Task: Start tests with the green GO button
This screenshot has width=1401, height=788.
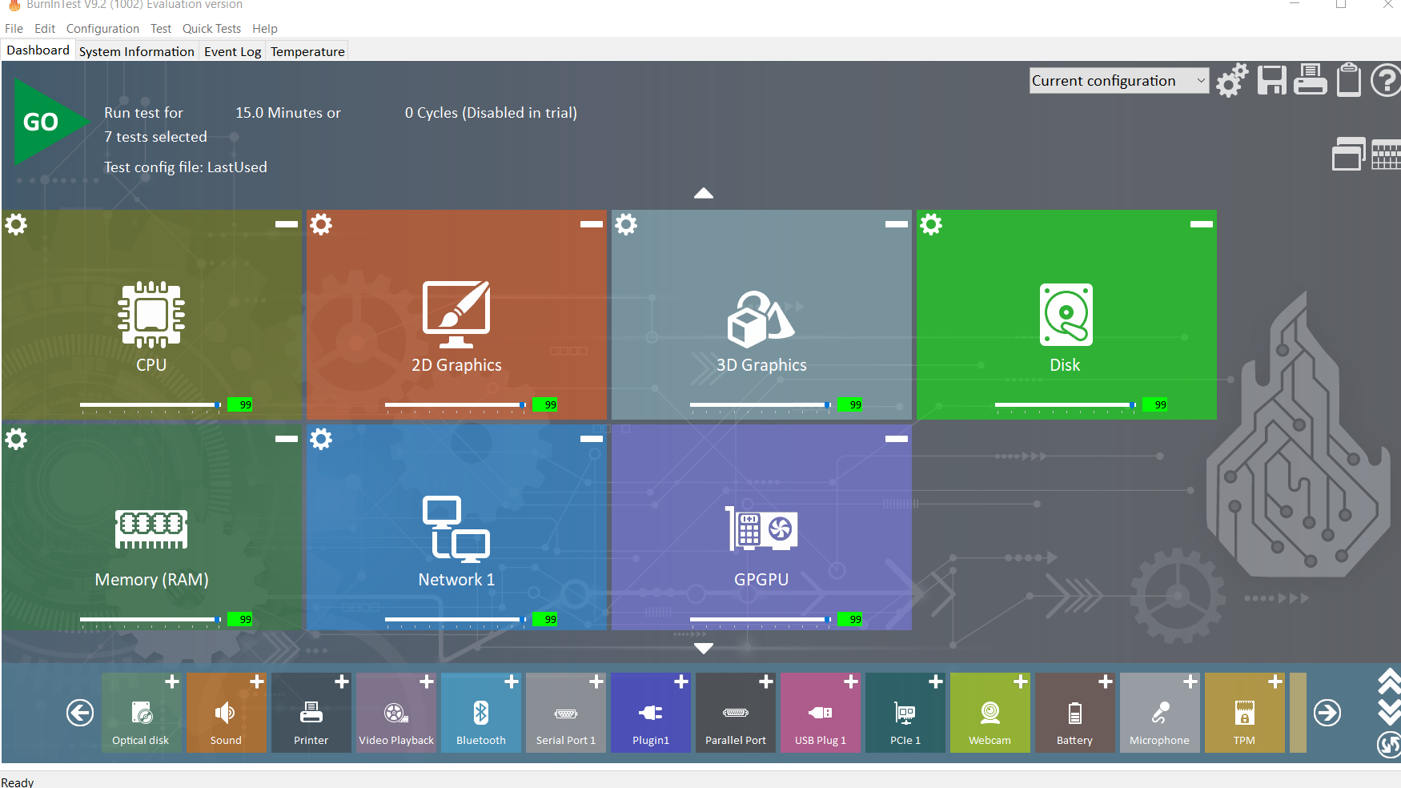Action: [46, 122]
